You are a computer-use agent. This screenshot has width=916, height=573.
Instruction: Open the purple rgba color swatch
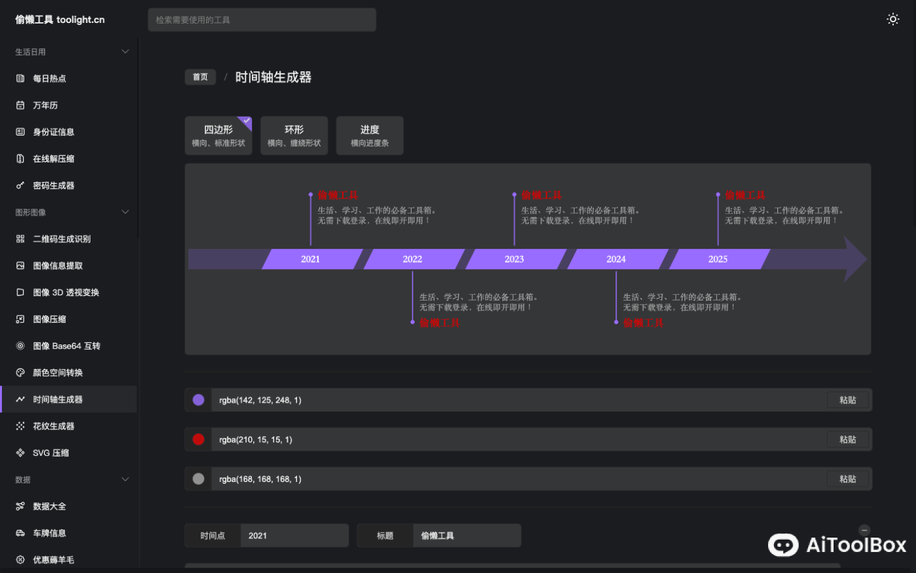(x=198, y=399)
